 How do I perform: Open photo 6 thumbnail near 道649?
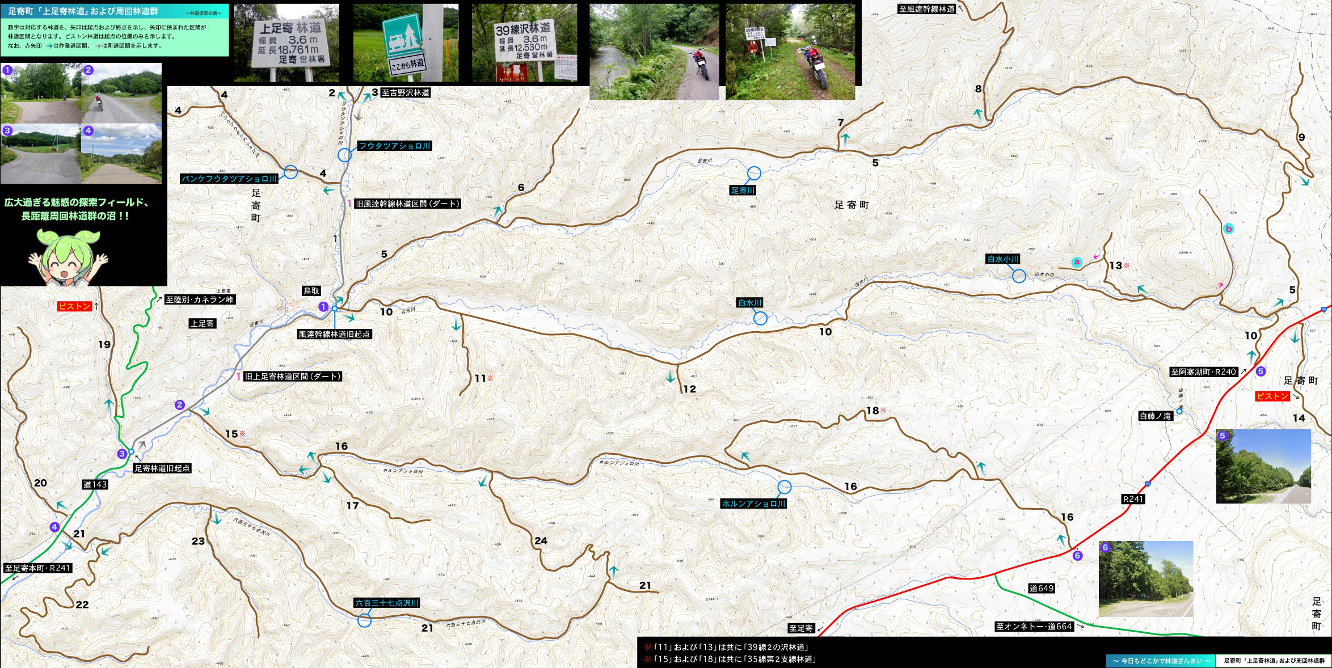click(1146, 578)
